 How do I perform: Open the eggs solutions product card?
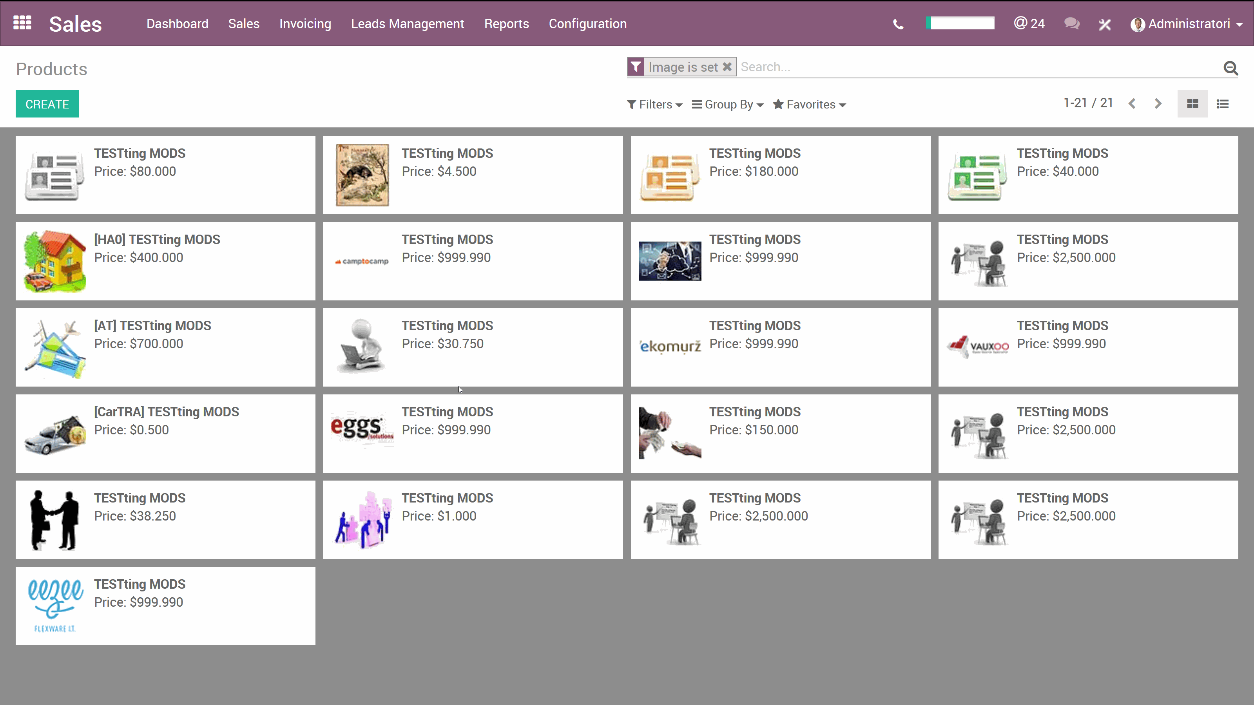[x=472, y=433]
